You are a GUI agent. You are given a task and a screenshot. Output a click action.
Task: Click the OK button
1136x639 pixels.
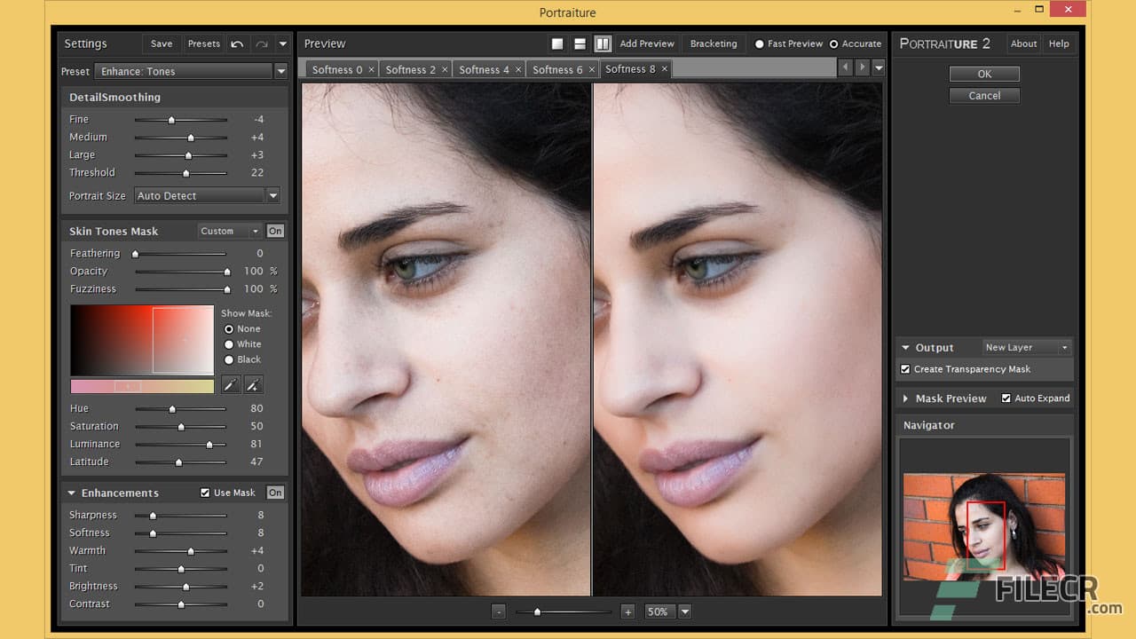(x=984, y=74)
